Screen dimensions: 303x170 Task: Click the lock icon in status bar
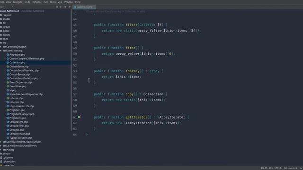(x=301, y=168)
